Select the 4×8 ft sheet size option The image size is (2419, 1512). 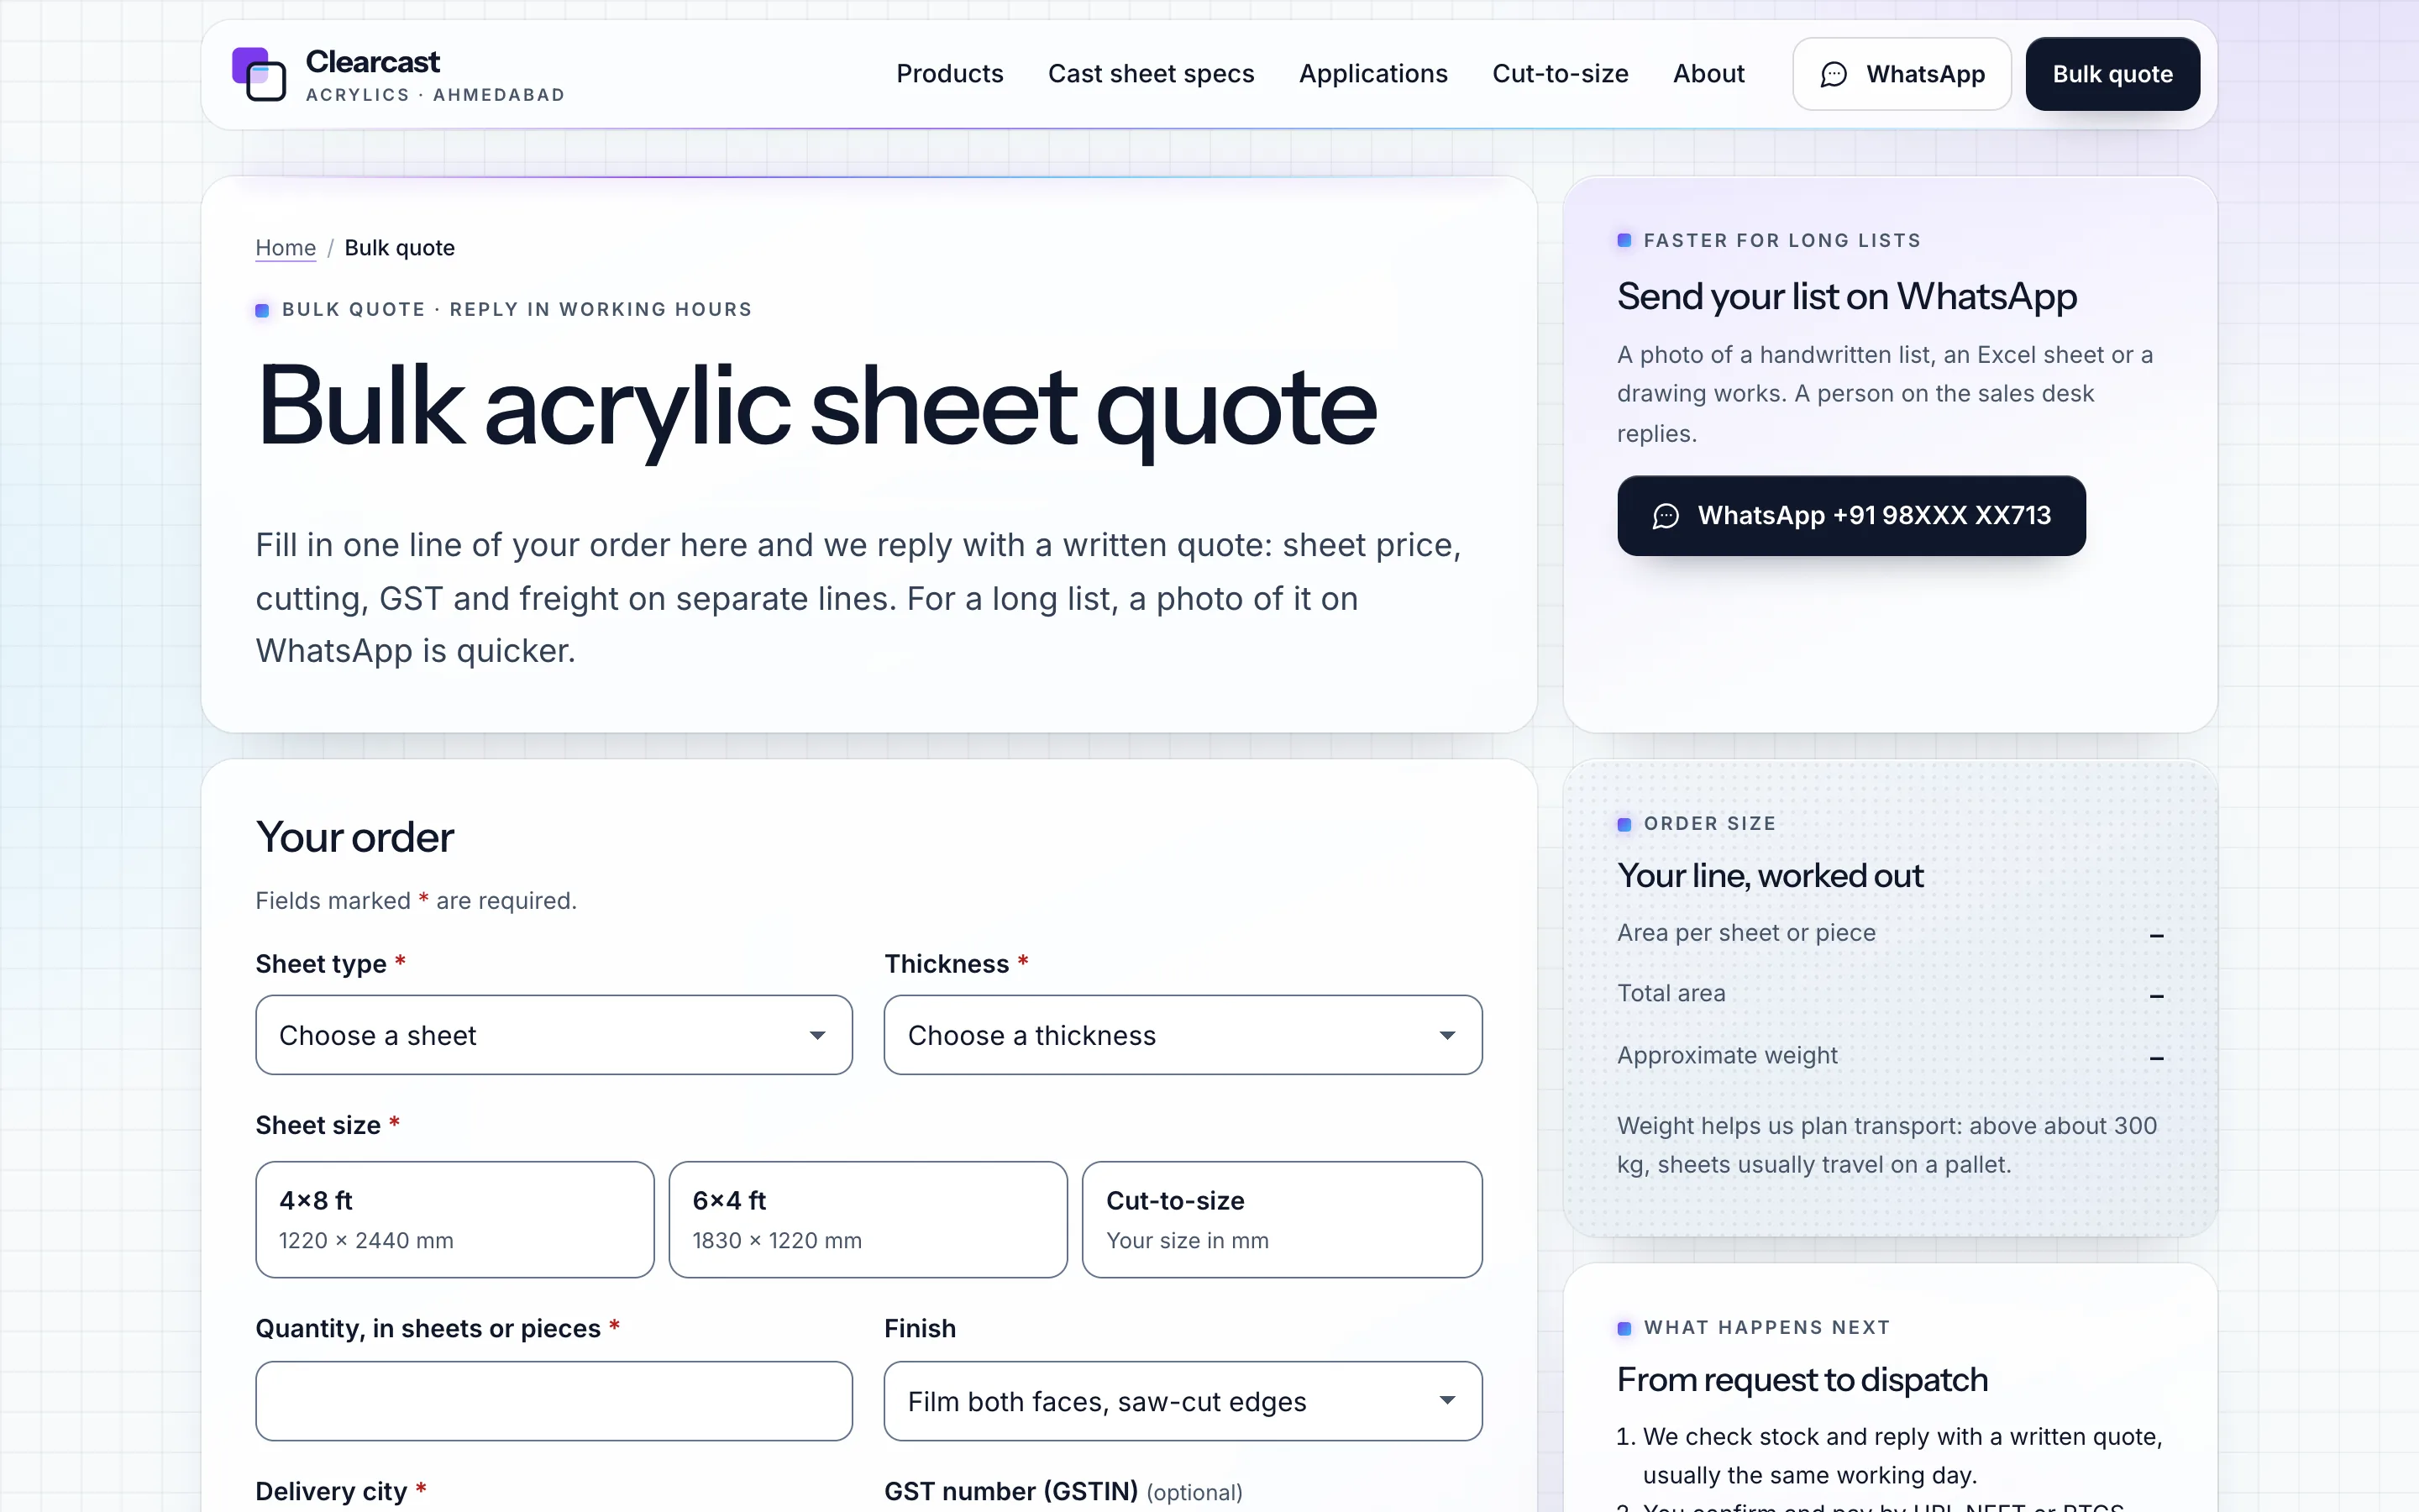[454, 1219]
